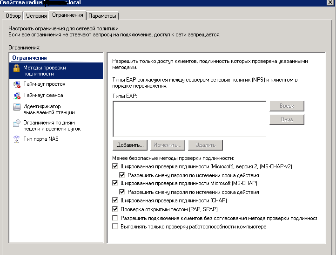Click the Session Timeout (Тайм-аут сеанса) icon
This screenshot has height=255, width=336.
[x=16, y=96]
